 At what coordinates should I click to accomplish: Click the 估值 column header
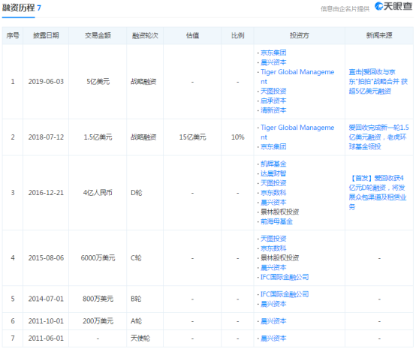pyautogui.click(x=193, y=35)
